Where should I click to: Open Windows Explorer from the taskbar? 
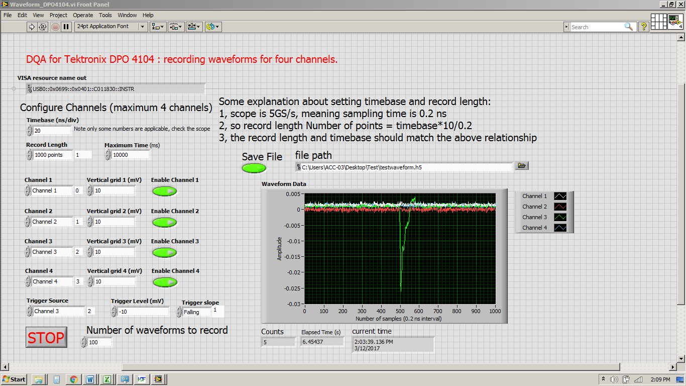[x=39, y=379]
